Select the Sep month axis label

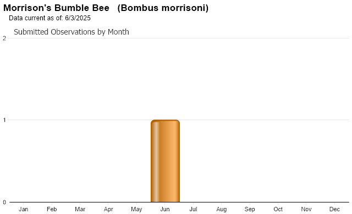pyautogui.click(x=250, y=209)
